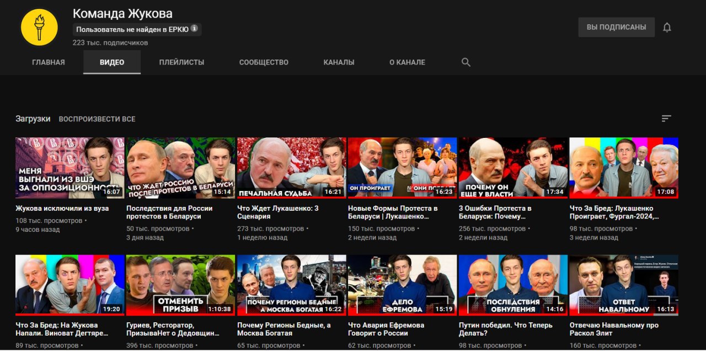Open the О КАНАЛЕ tab
Screen dimensions: 706x351
407,62
